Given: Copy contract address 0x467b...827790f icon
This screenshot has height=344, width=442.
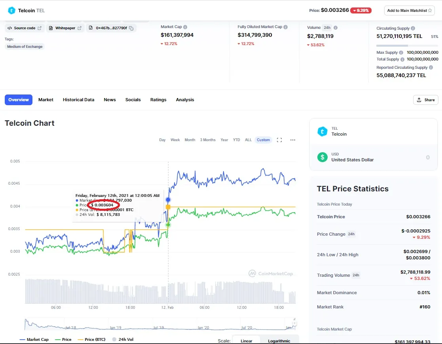Looking at the screenshot, I should click(x=131, y=28).
